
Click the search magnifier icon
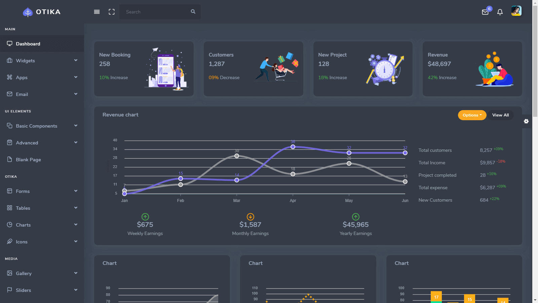pyautogui.click(x=193, y=11)
